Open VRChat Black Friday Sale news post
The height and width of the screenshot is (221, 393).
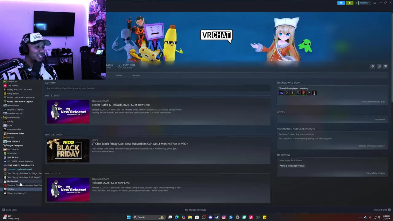140,144
